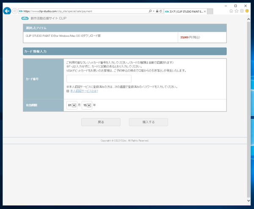Click the CLIP logo in page header

click(25, 18)
